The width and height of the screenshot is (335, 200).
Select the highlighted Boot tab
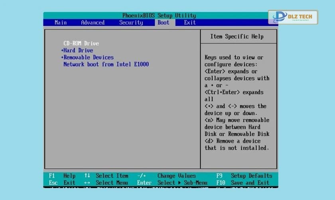pyautogui.click(x=164, y=23)
